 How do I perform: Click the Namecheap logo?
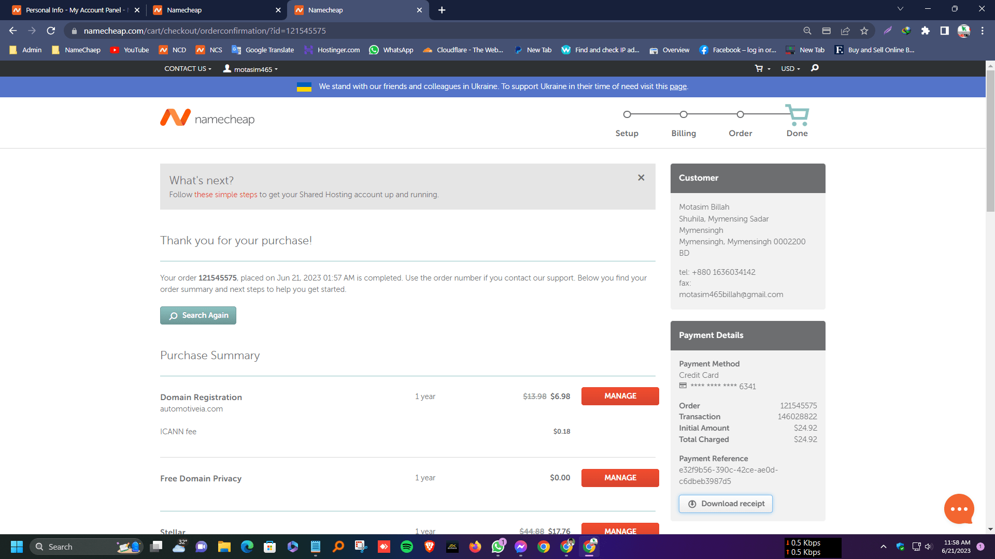[x=207, y=119]
